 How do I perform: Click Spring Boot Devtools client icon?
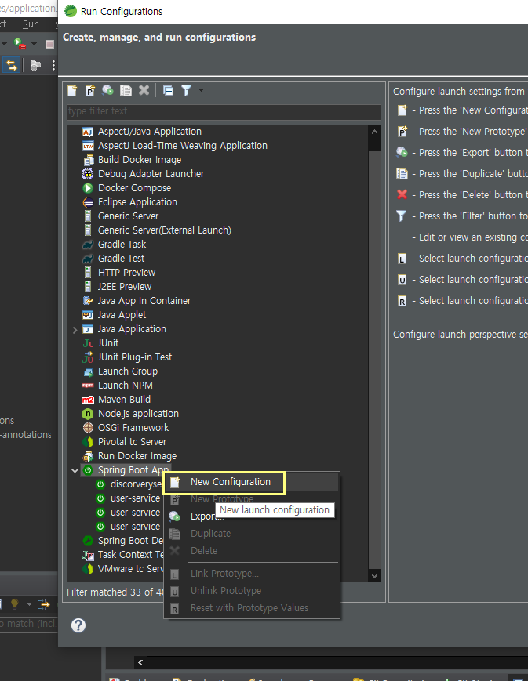point(88,541)
